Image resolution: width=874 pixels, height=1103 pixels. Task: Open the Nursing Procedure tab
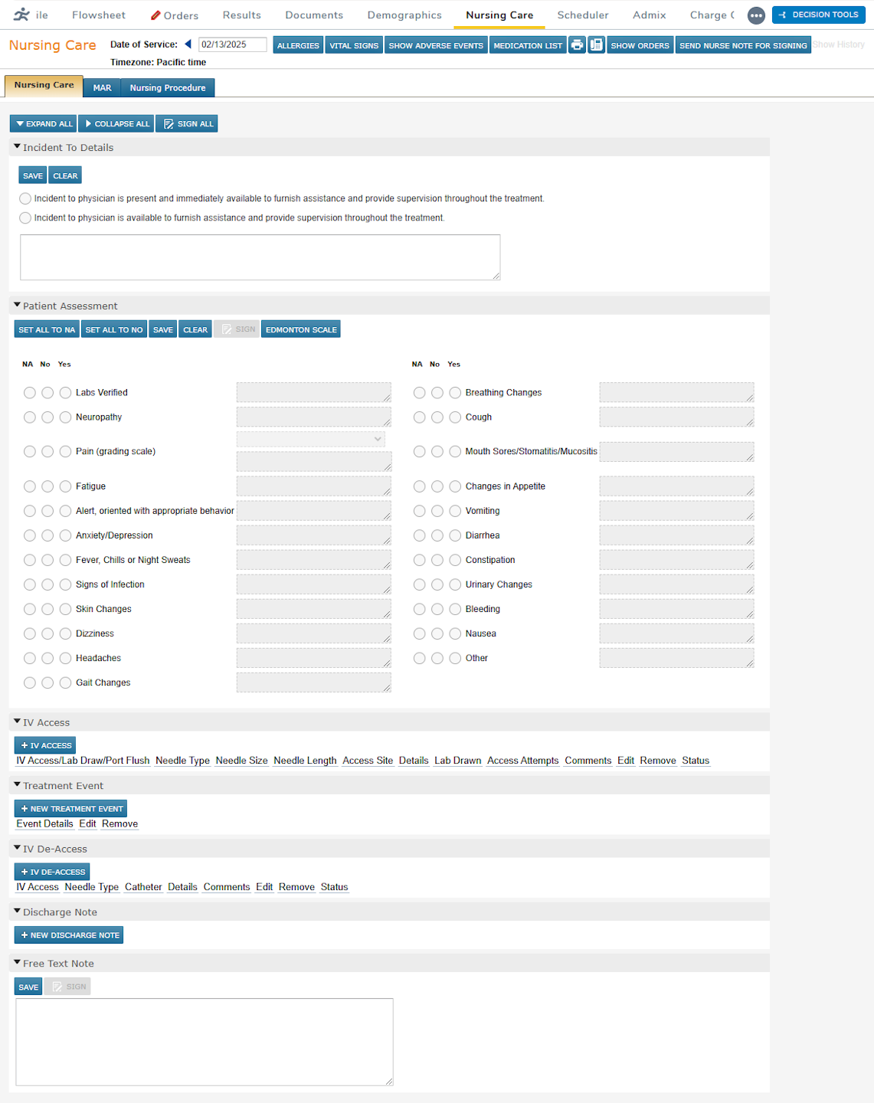click(x=167, y=87)
